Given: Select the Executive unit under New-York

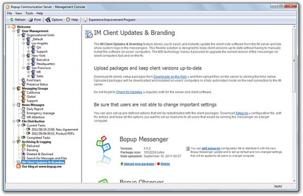Looking at the screenshot, I should point(43,60).
